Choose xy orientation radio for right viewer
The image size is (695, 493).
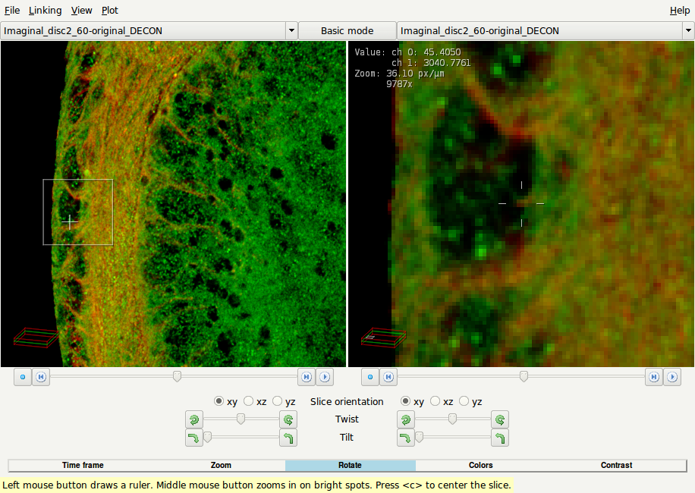pyautogui.click(x=412, y=401)
